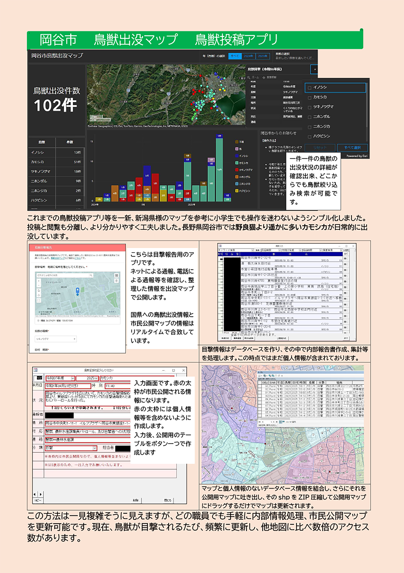Zoom in the sighting report map with plus

[x=39, y=281]
